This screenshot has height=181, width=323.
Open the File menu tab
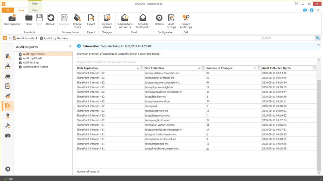(8, 10)
